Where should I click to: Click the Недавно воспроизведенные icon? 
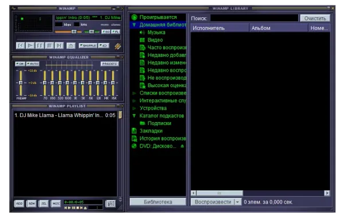pyautogui.click(x=142, y=70)
